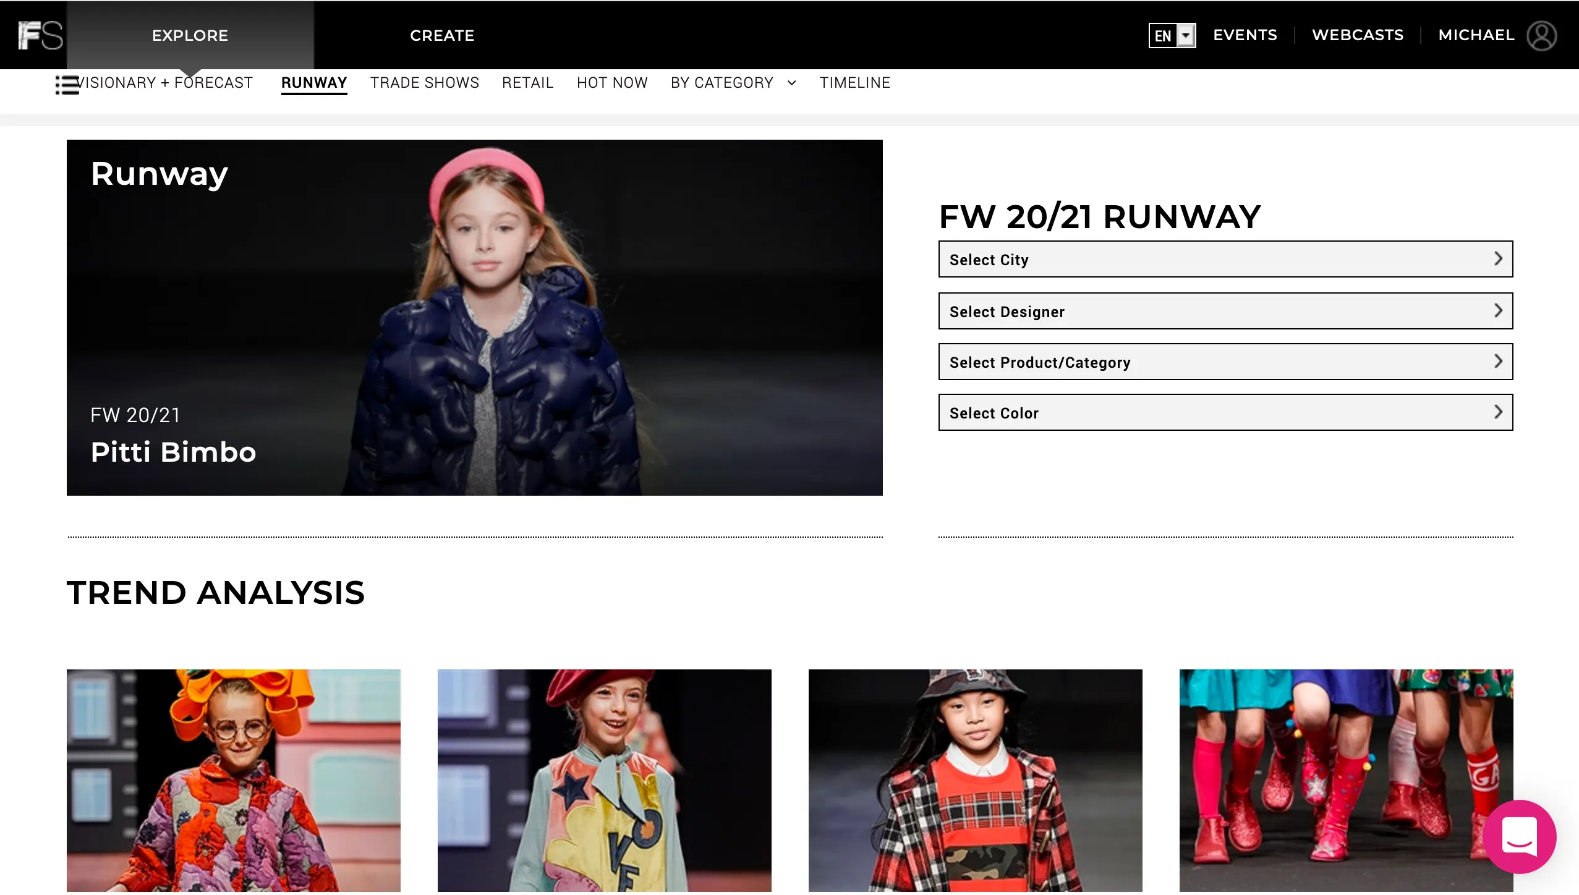Open the Pitti Bimbo hero runway image

[x=475, y=318]
